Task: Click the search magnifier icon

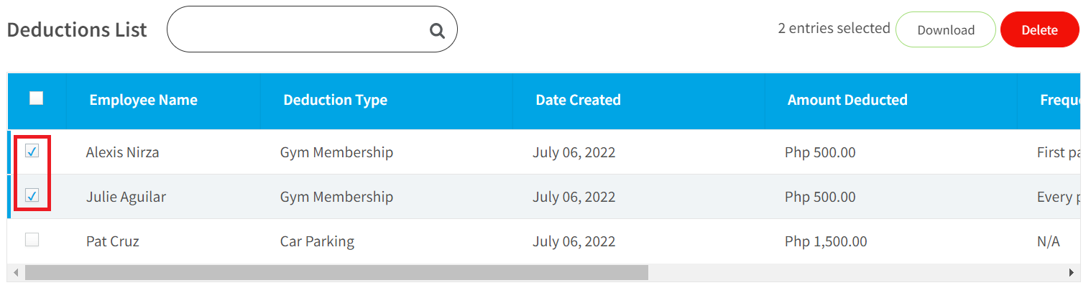Action: point(437,30)
